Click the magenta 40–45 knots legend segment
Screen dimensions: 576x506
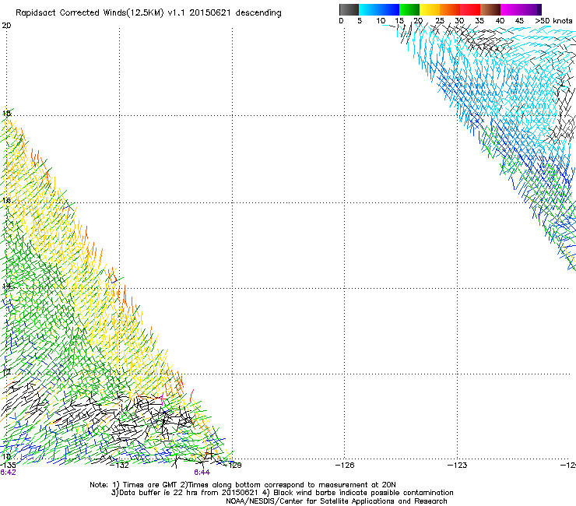pyautogui.click(x=511, y=9)
